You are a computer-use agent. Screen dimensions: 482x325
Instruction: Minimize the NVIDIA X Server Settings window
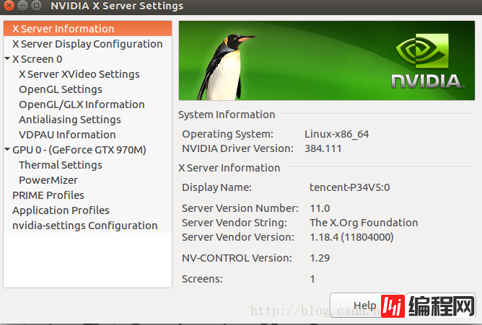(x=23, y=6)
